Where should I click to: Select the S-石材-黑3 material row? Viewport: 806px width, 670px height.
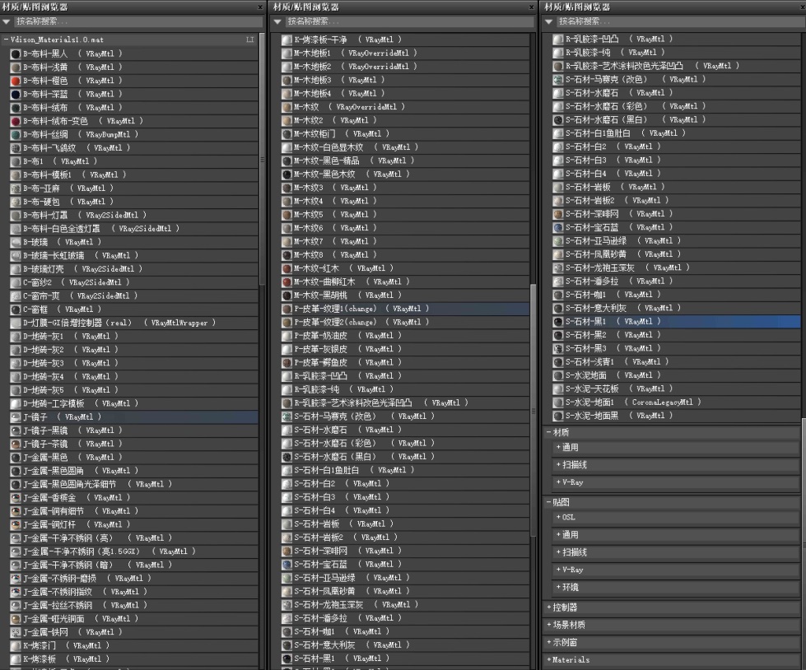pos(676,348)
